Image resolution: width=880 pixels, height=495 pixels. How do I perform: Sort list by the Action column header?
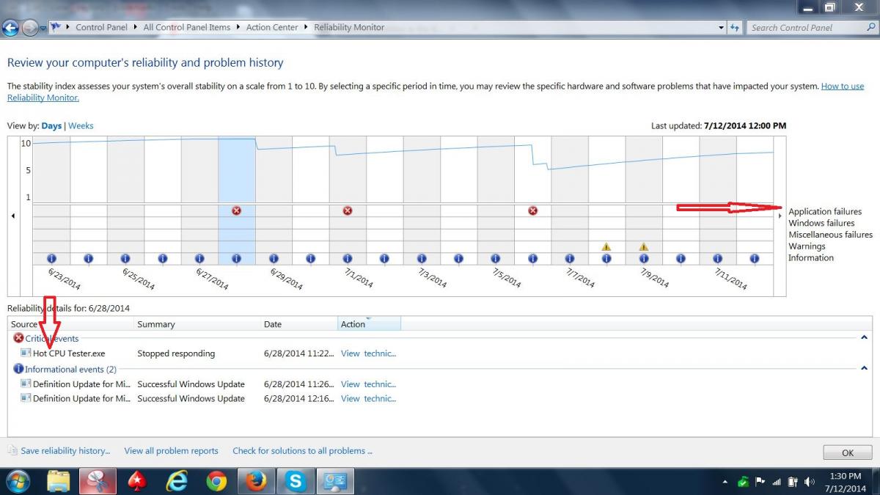[369, 324]
